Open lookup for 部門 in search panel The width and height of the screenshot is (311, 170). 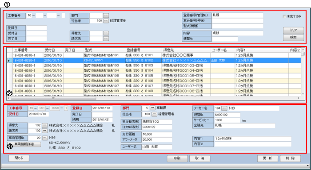(x=106, y=15)
